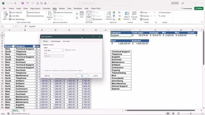Adjust the zoom slider in status bar
The image size is (205, 115).
[191, 114]
